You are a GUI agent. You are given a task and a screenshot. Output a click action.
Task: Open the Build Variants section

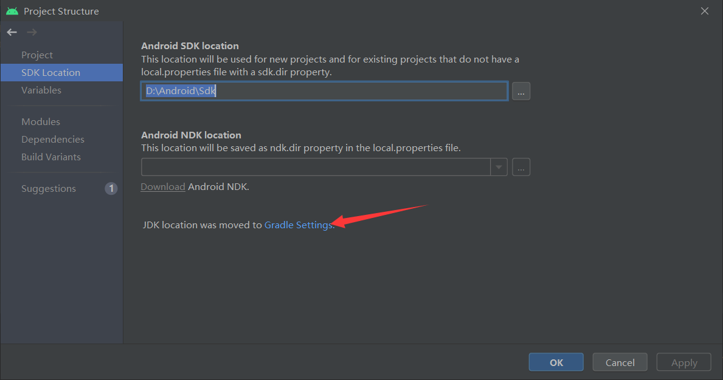(x=50, y=157)
